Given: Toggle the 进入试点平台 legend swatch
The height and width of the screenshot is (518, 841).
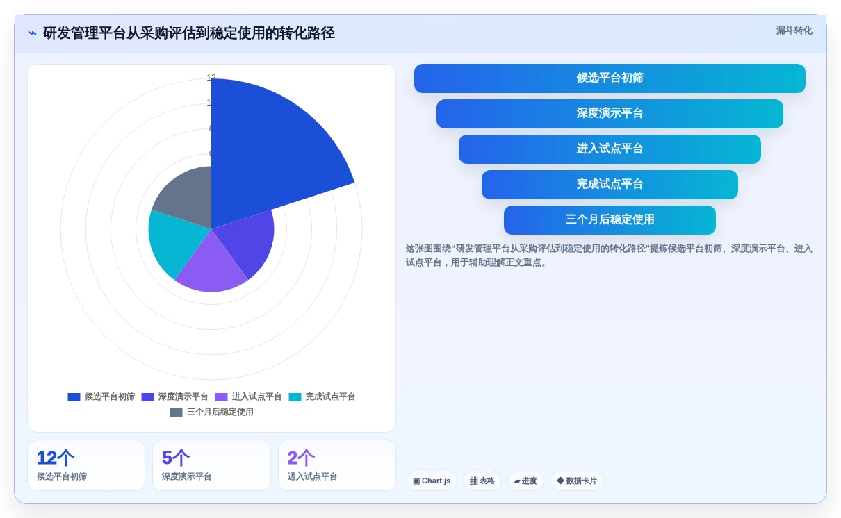Looking at the screenshot, I should click(x=221, y=397).
